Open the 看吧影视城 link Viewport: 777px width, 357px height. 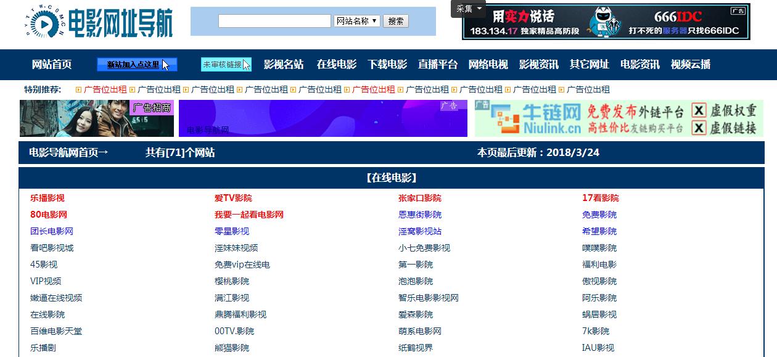(52, 248)
